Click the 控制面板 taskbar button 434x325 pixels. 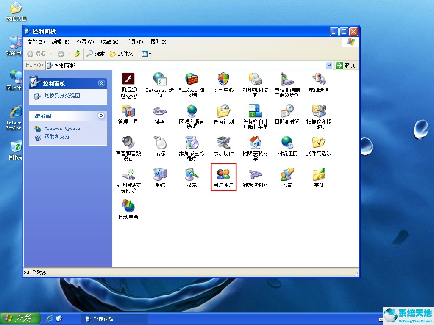click(114, 319)
